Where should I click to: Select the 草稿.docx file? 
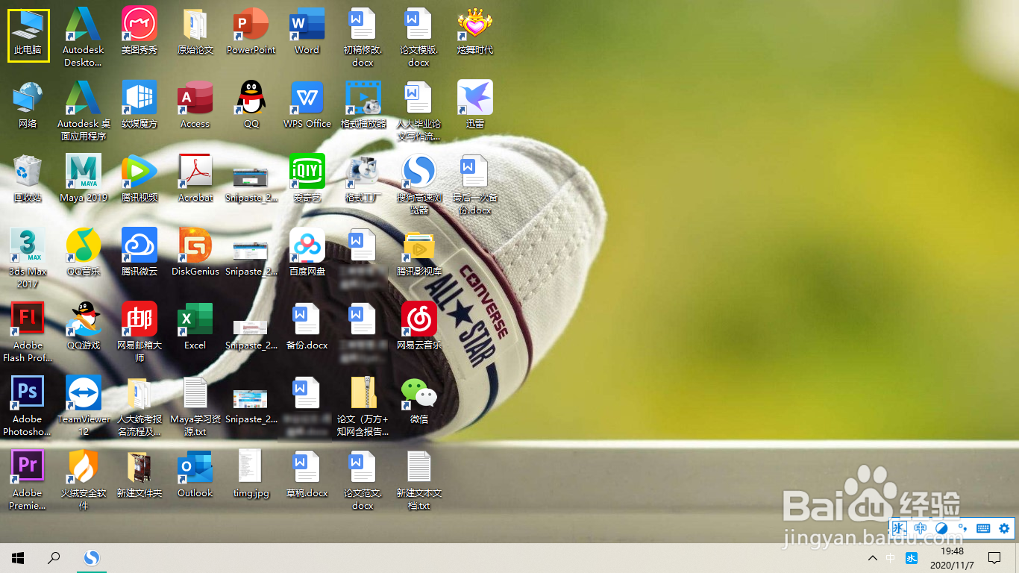[x=307, y=475]
